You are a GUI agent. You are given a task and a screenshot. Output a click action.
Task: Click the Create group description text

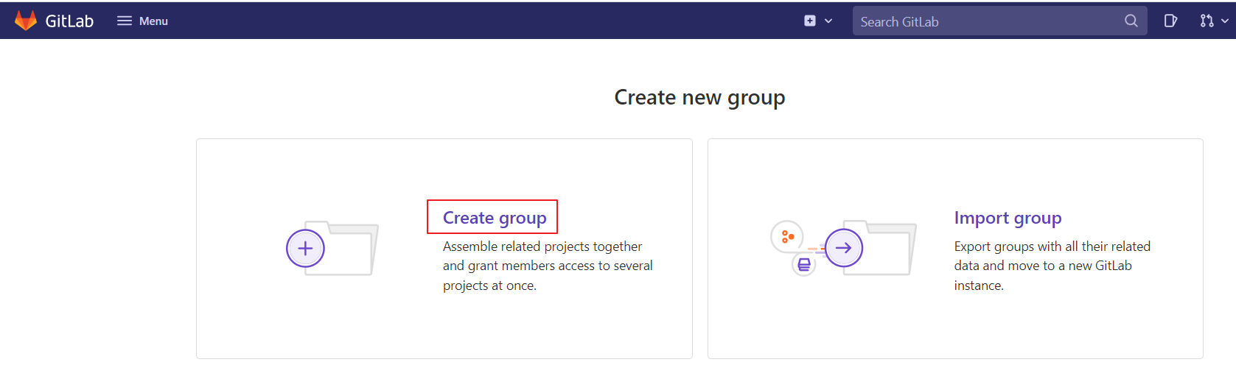tap(547, 266)
